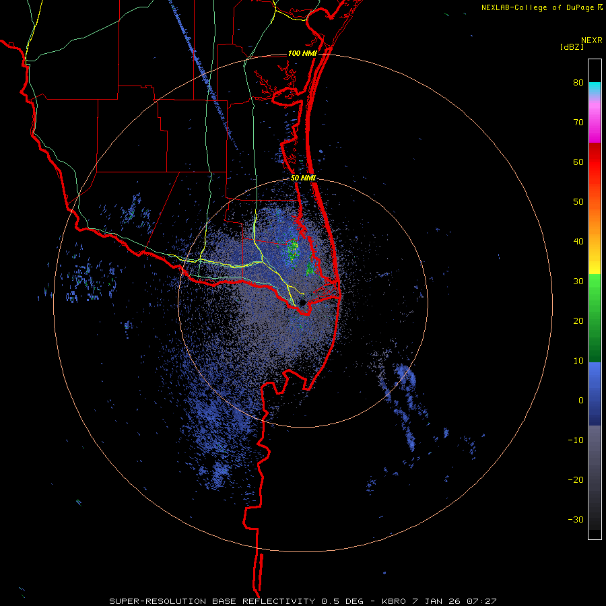Click the 80 value on color scale

click(578, 83)
